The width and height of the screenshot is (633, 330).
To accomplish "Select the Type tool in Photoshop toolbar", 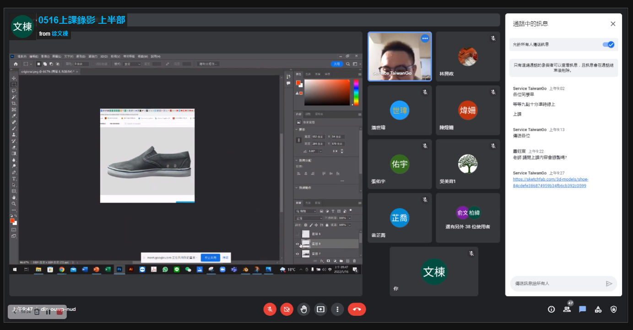I will pyautogui.click(x=14, y=179).
